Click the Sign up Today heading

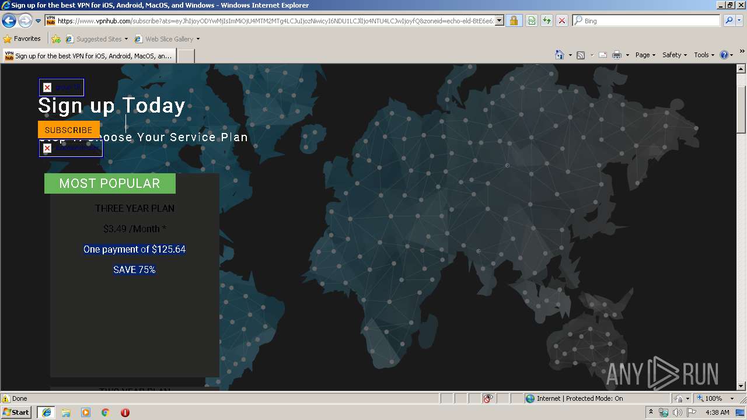(x=111, y=106)
